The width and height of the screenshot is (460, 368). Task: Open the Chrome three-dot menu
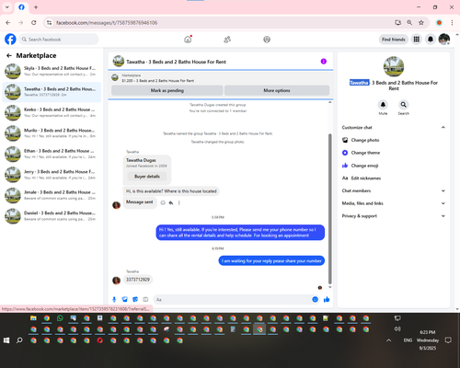pyautogui.click(x=452, y=23)
